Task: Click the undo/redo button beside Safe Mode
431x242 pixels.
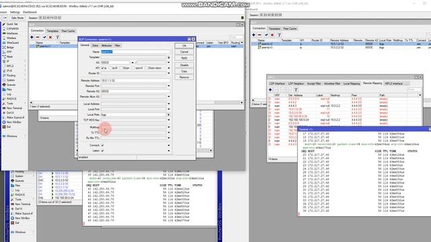Action: click(5, 18)
